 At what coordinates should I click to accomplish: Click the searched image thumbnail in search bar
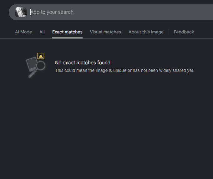21,12
